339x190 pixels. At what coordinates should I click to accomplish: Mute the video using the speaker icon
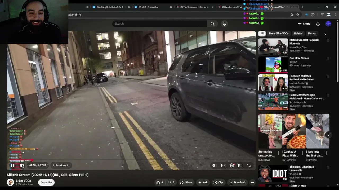22,165
